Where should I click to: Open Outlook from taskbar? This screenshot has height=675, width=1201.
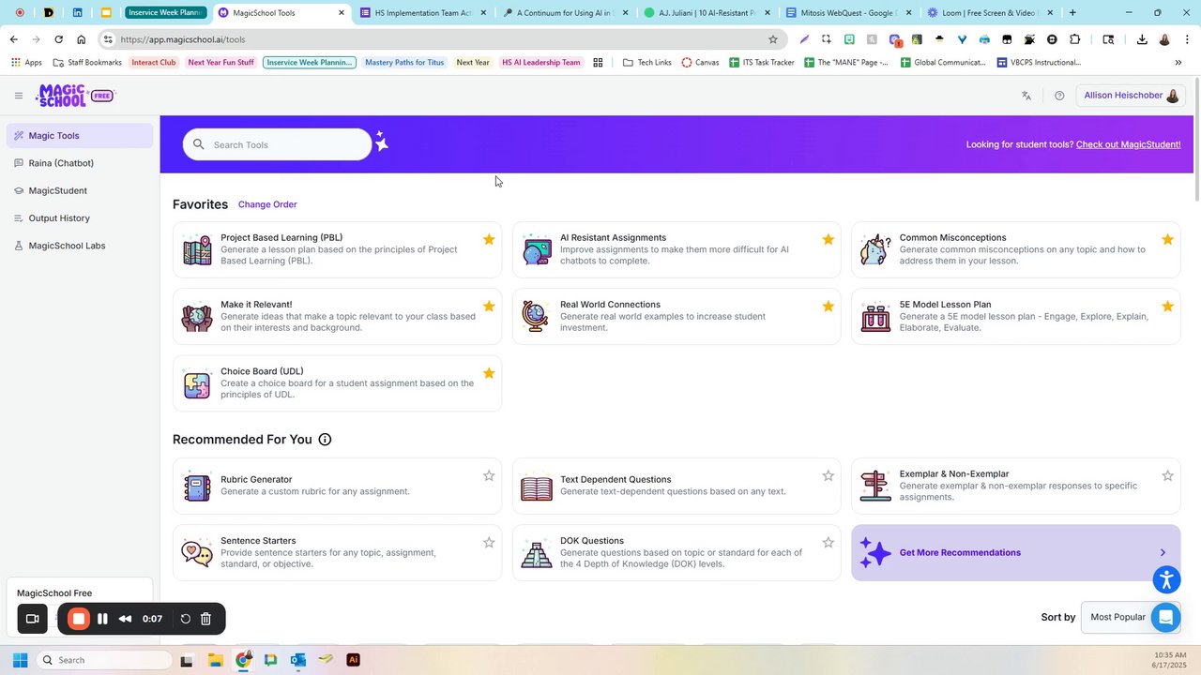pyautogui.click(x=297, y=660)
